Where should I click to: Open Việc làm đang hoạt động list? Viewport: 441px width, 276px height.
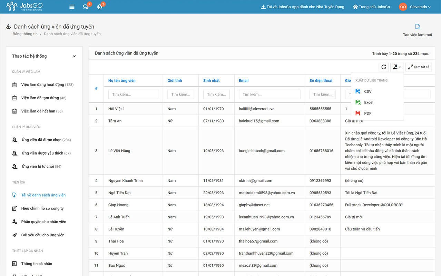tap(47, 85)
